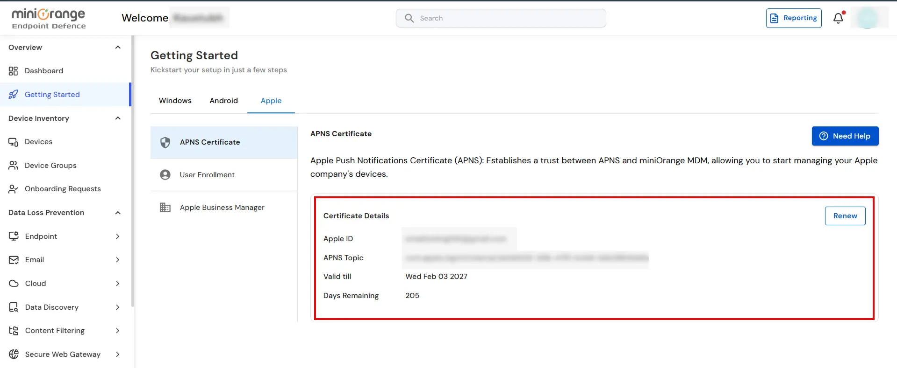Click the Email envelope icon

[14, 260]
